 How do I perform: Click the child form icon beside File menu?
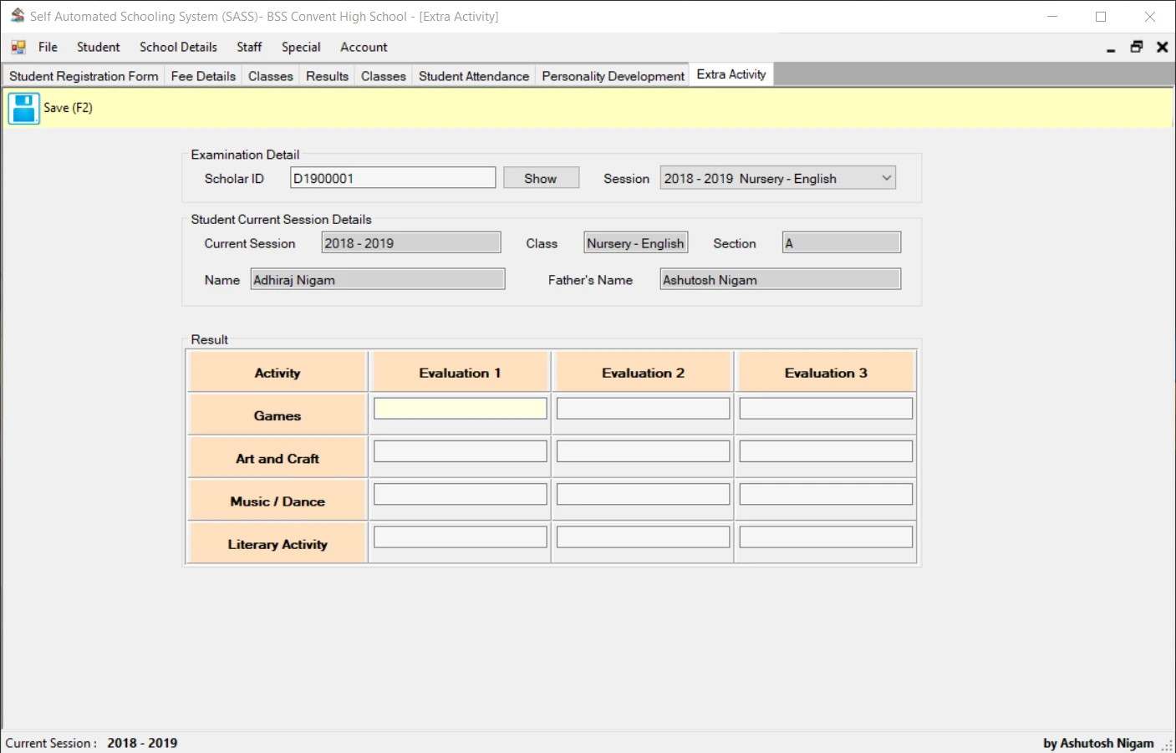coord(17,47)
